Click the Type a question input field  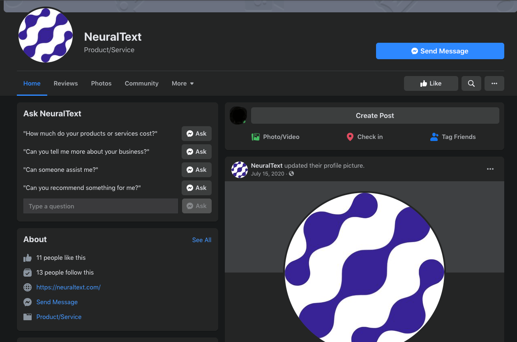coord(100,206)
